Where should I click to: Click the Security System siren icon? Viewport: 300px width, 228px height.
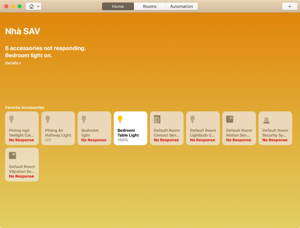(x=266, y=120)
